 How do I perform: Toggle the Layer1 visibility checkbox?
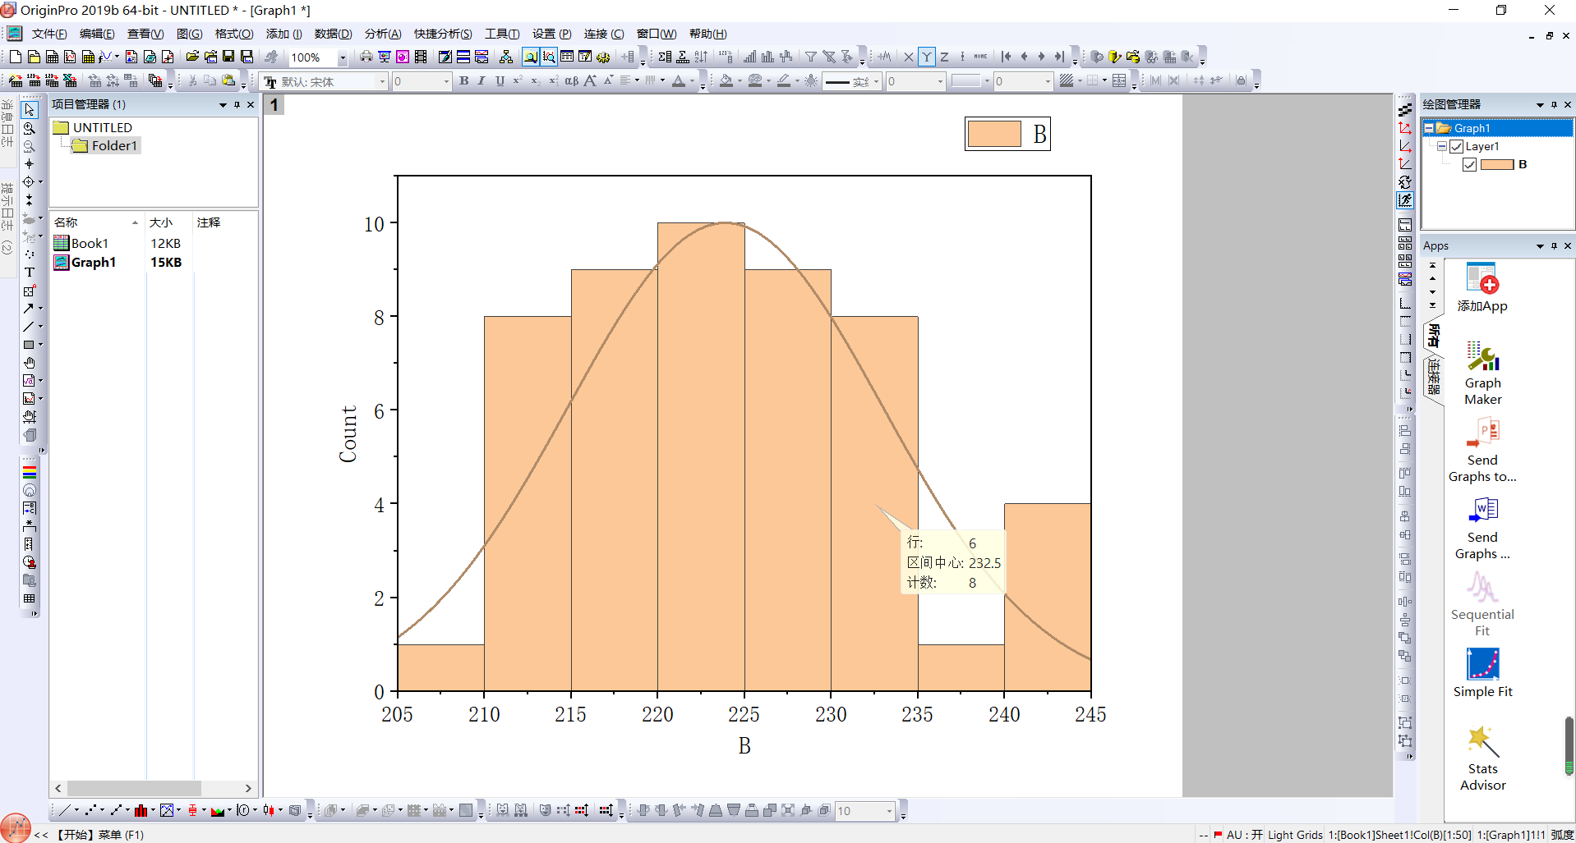click(x=1457, y=146)
